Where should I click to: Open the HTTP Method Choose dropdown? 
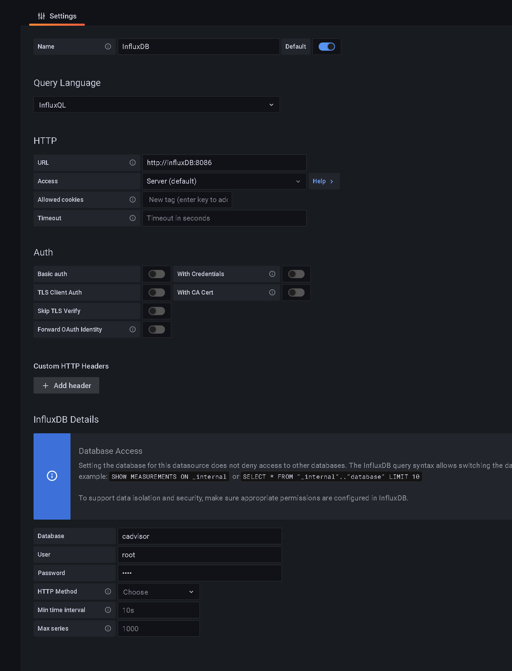click(159, 592)
